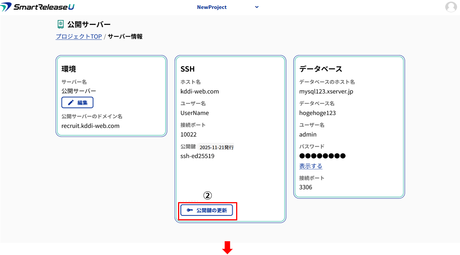Select the ssh-ed25519 public key text

(197, 156)
